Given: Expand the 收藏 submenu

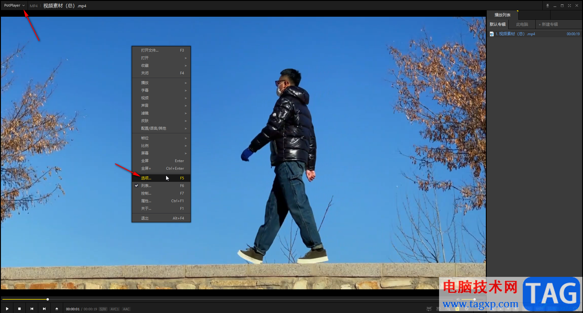Looking at the screenshot, I should [161, 66].
